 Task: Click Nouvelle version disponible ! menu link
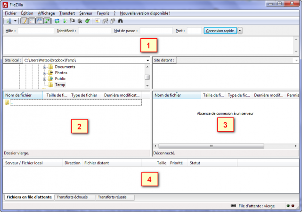pyautogui.click(x=145, y=13)
